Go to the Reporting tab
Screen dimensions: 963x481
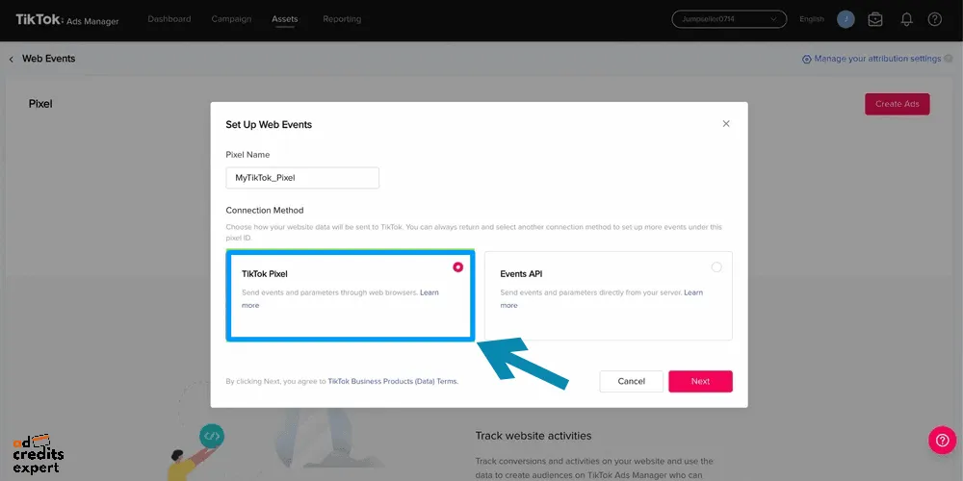[x=342, y=19]
